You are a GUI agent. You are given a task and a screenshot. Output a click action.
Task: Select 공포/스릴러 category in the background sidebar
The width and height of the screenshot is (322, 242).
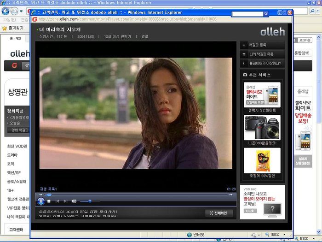click(17, 182)
